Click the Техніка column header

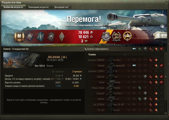pos(92,55)
